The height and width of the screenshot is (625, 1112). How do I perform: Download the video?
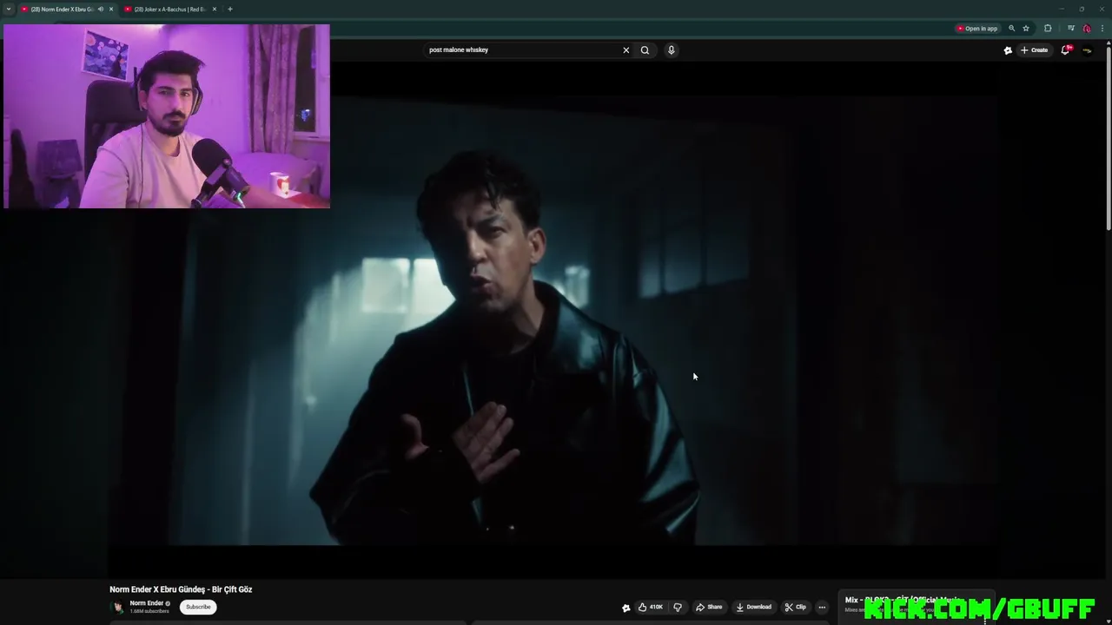click(753, 608)
